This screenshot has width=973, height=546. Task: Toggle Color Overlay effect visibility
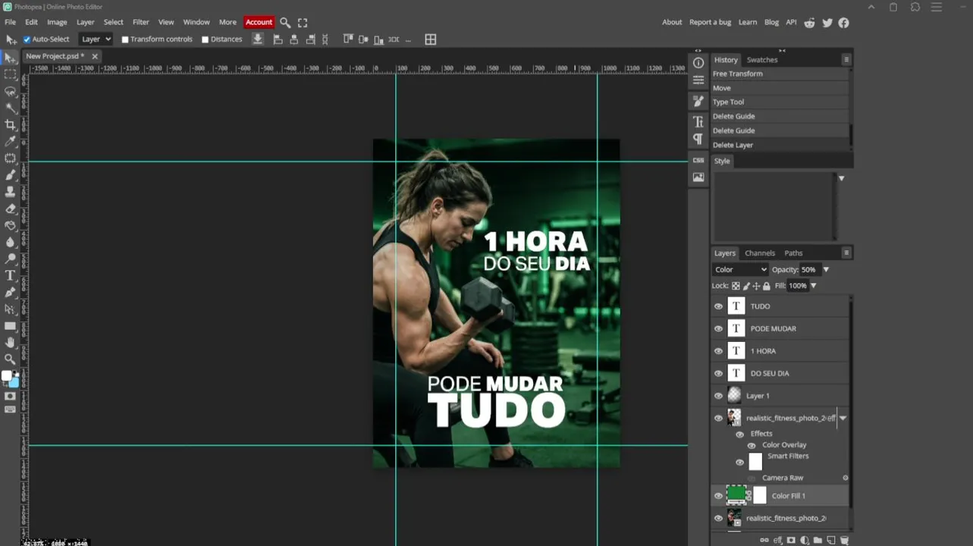752,445
